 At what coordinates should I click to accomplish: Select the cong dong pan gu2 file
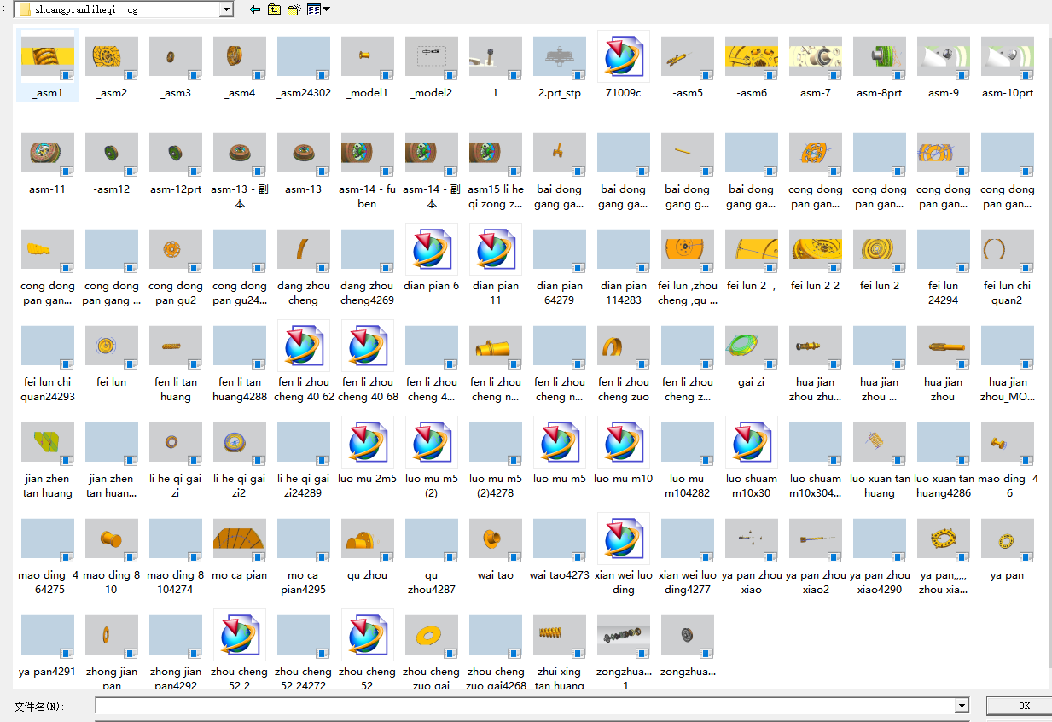point(176,266)
